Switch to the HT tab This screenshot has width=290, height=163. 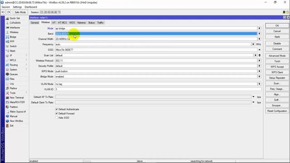coord(54,23)
